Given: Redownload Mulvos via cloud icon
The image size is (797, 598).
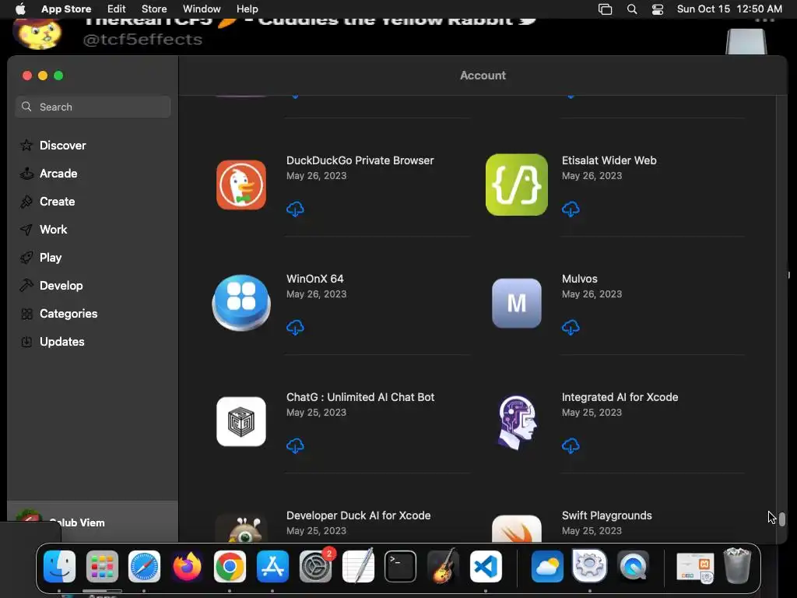Looking at the screenshot, I should pos(571,328).
